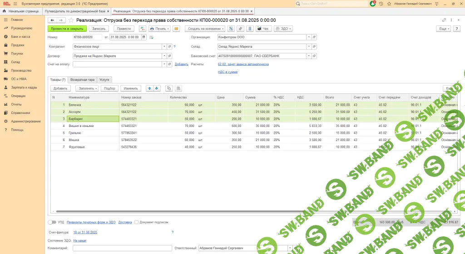Check the Документ подписан checkbox
The width and height of the screenshot is (465, 254).
click(137, 222)
